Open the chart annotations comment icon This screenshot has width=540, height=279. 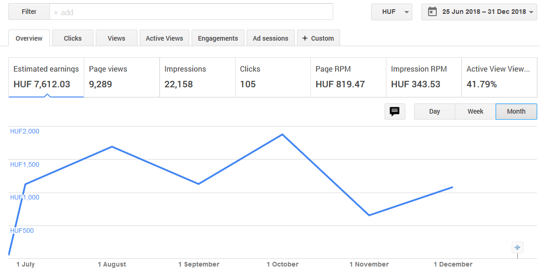click(x=395, y=111)
